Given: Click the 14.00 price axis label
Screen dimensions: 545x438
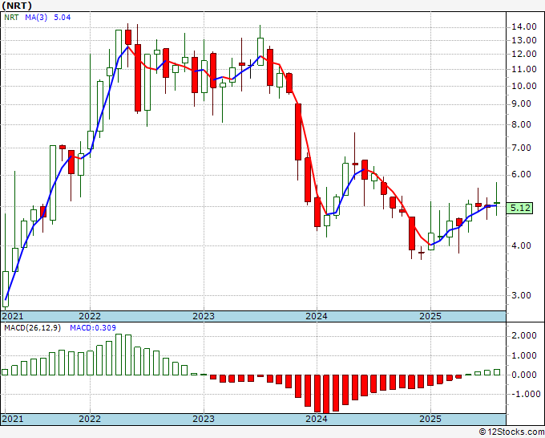Looking at the screenshot, I should tap(524, 26).
